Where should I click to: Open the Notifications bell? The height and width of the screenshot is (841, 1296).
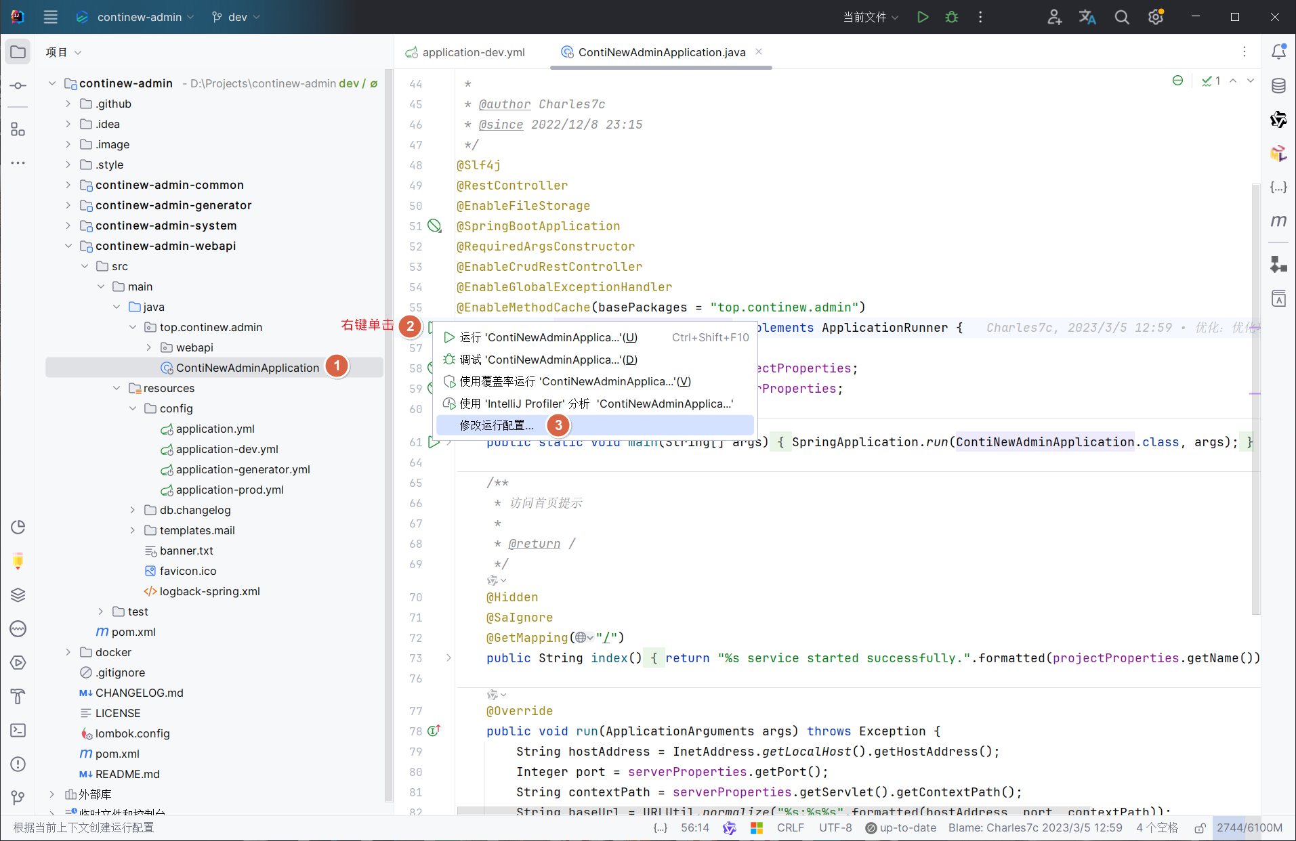(1278, 52)
